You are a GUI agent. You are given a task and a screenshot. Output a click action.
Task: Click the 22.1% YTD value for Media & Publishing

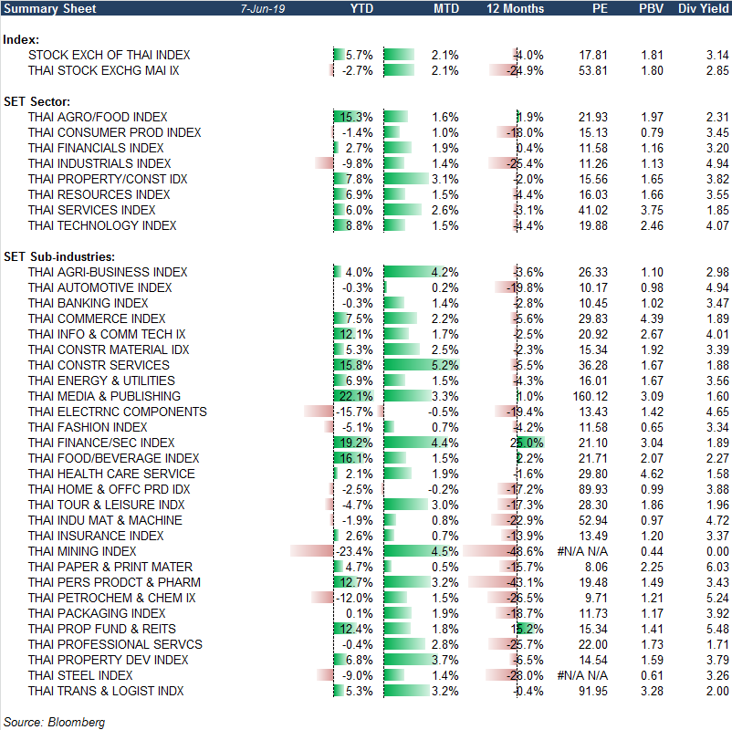click(356, 396)
